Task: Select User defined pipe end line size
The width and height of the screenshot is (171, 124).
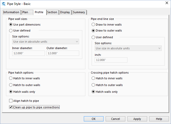Action: pos(93,37)
